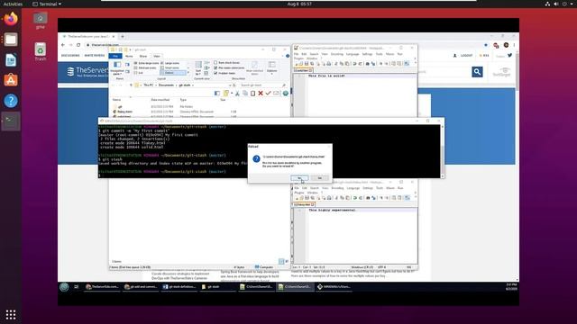Reload the browser page
Image resolution: width=577 pixels, height=324 pixels.
[x=78, y=45]
